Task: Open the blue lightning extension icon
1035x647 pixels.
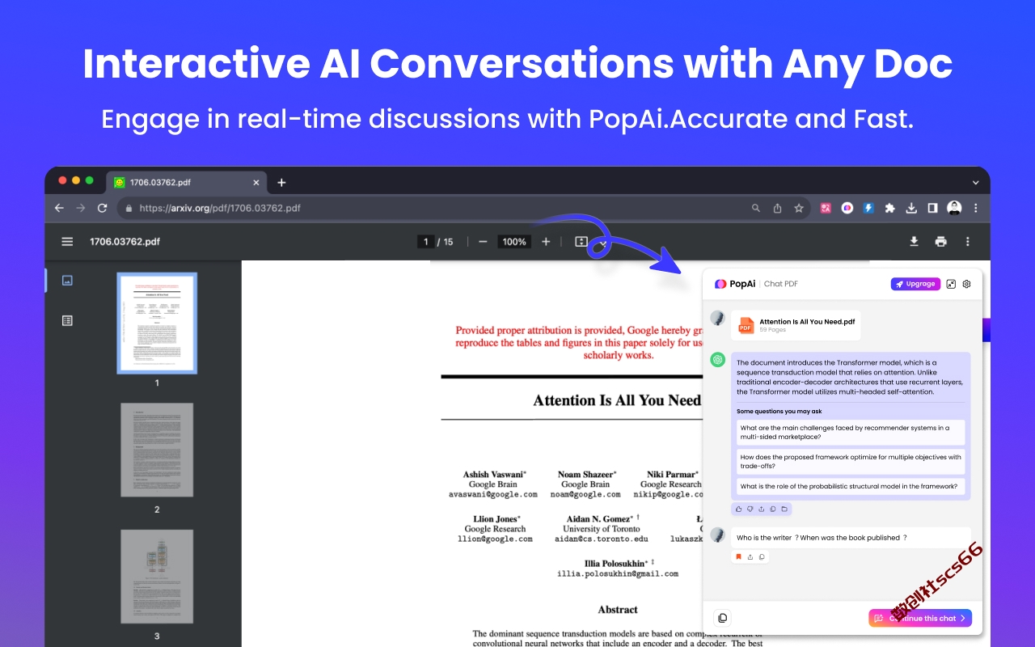Action: [868, 208]
